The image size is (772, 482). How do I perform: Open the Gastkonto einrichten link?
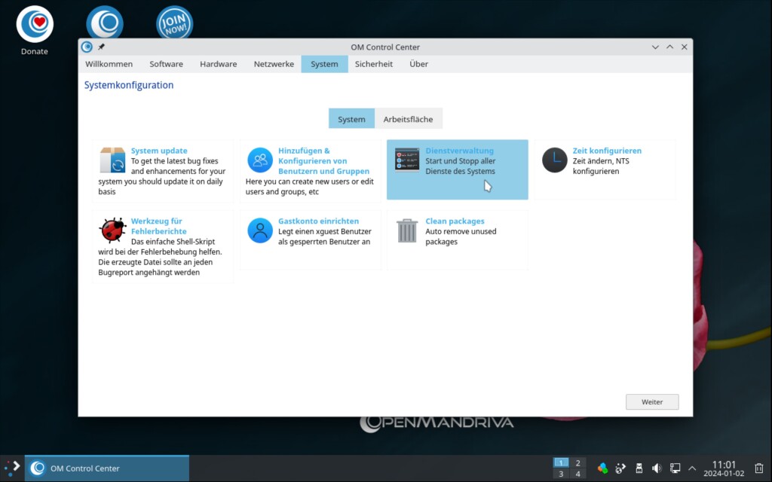click(319, 221)
